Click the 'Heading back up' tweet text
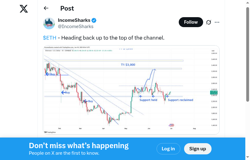Image resolution: width=250 pixels, height=160 pixels. [x=112, y=38]
